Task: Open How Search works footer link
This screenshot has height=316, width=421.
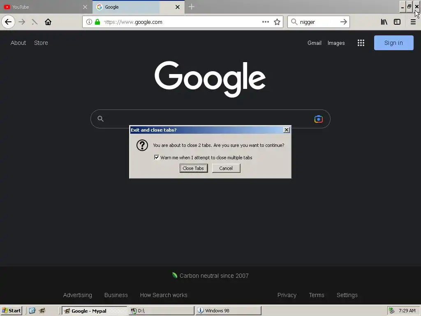Action: (x=164, y=295)
